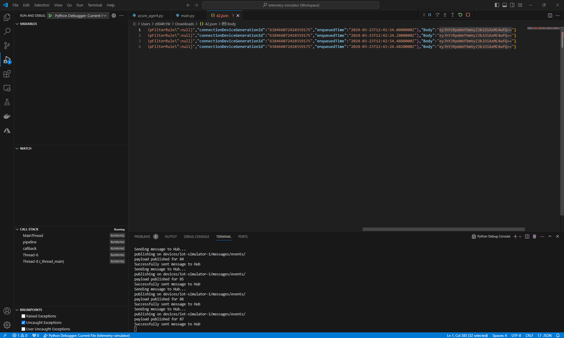Create a new terminal with plus button
Viewport: 564px width, 338px height.
point(515,237)
